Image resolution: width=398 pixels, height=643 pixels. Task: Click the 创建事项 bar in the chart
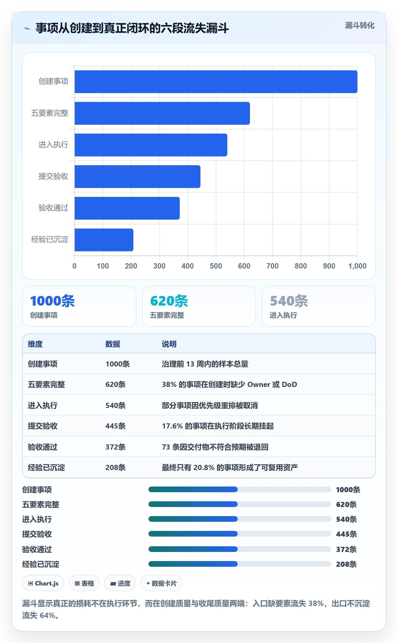point(216,82)
